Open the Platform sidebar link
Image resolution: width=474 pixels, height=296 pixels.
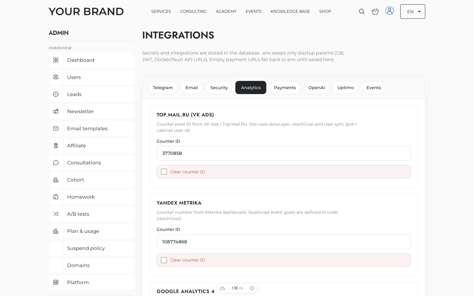pos(92,283)
